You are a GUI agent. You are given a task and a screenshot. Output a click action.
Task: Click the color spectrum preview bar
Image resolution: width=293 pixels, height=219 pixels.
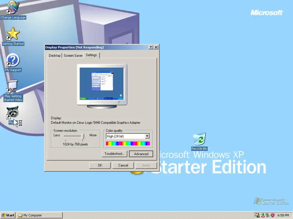128,143
